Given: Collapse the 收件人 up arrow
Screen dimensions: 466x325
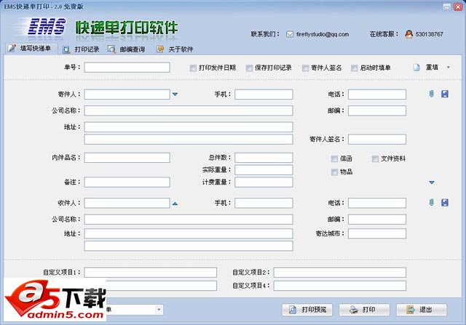Looking at the screenshot, I should click(x=175, y=204).
